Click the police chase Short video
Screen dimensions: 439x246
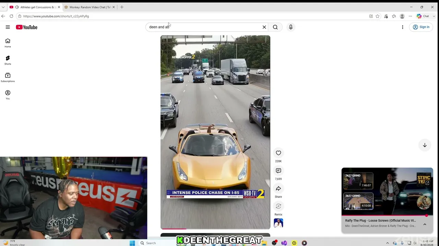(x=215, y=132)
